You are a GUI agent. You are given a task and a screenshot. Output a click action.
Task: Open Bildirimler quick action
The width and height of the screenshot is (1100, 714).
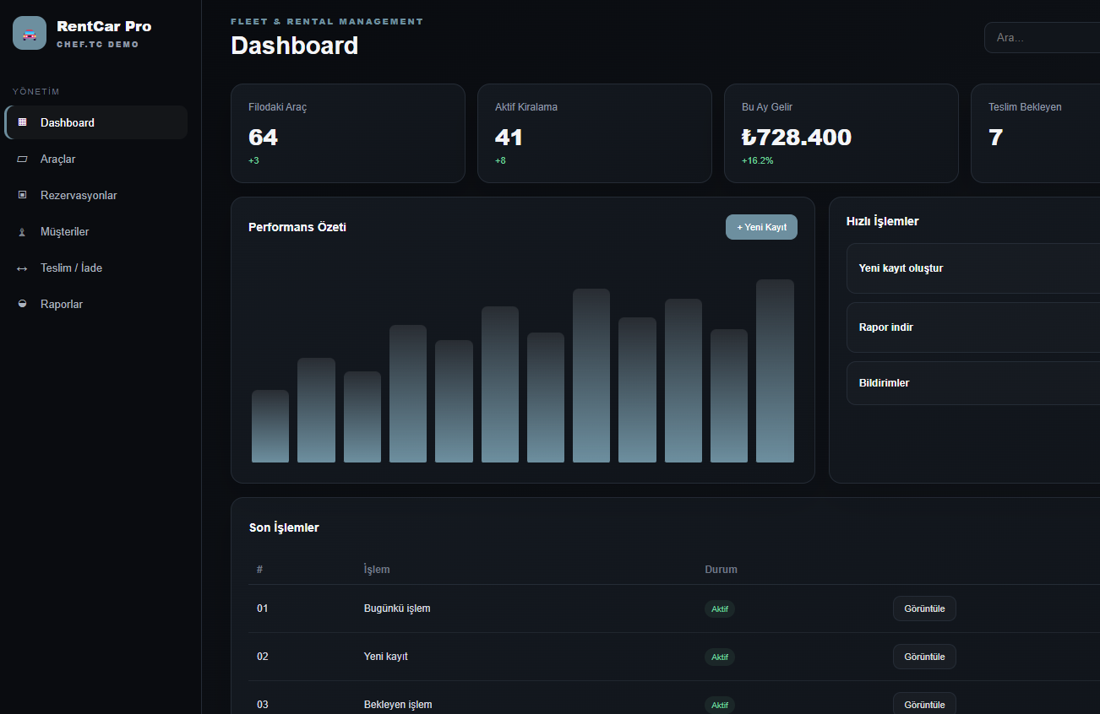pyautogui.click(x=973, y=383)
